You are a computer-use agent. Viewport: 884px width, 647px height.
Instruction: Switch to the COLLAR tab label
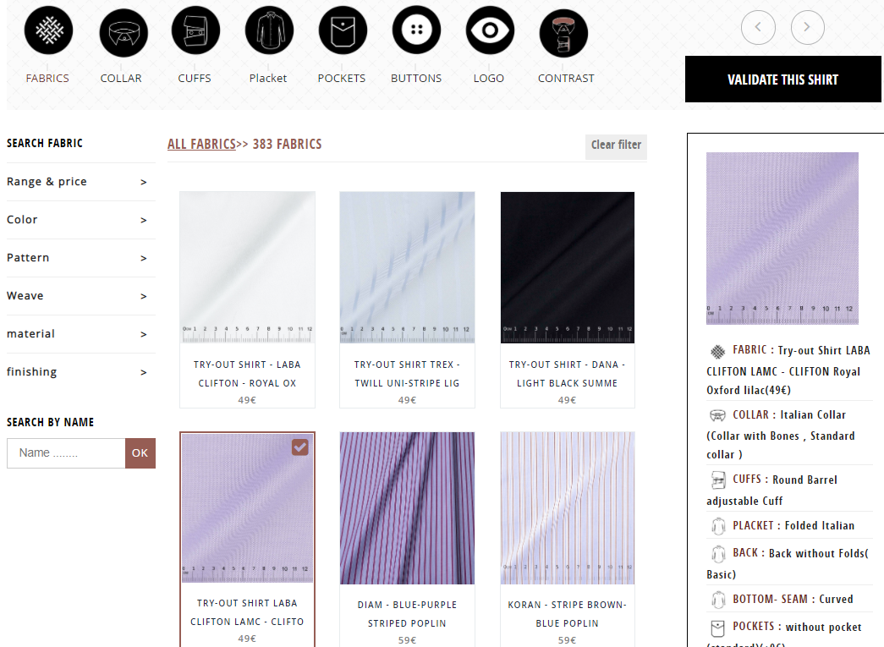click(121, 79)
